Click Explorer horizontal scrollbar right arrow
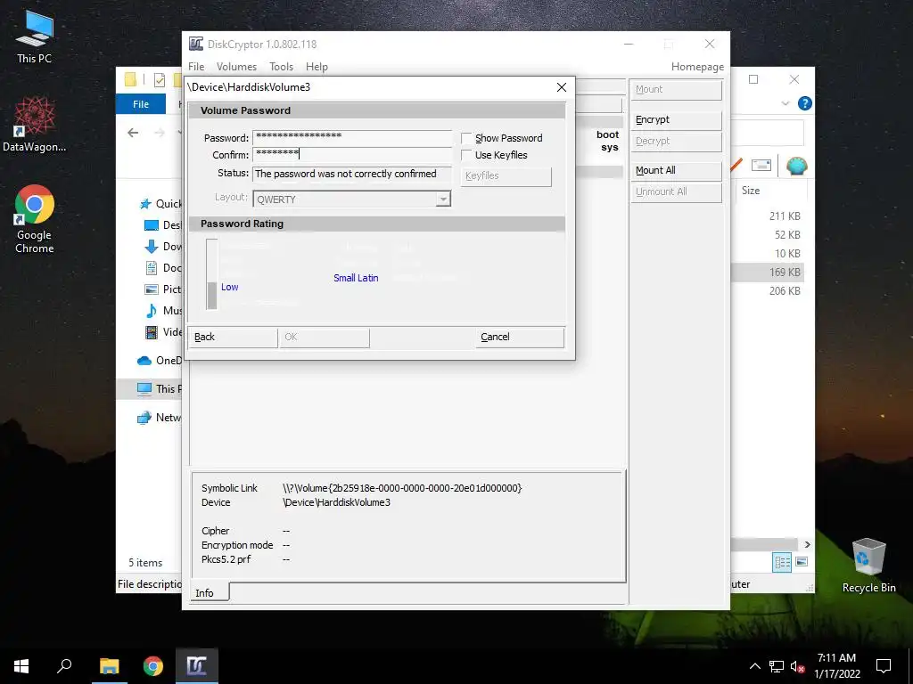 coord(807,544)
